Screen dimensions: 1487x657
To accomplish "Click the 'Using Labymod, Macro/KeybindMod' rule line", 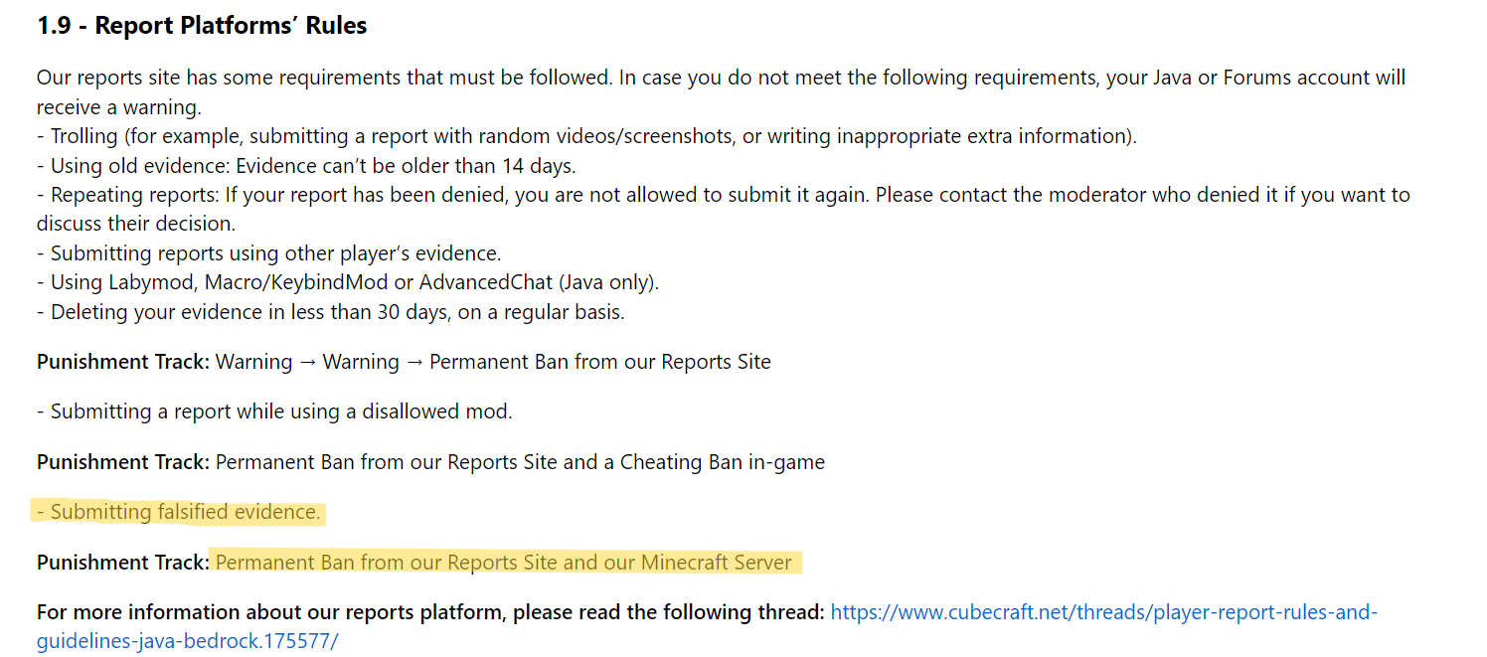I will click(x=348, y=282).
